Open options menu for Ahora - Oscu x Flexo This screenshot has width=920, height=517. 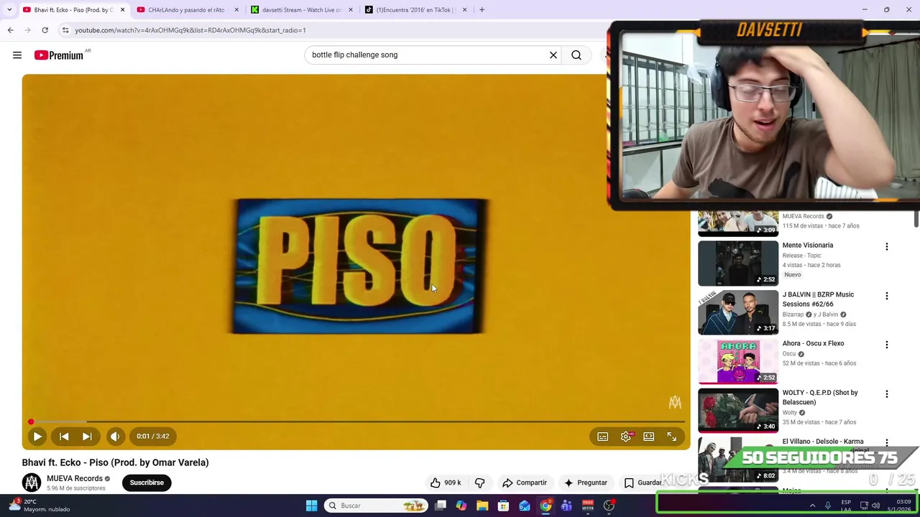pyautogui.click(x=886, y=345)
